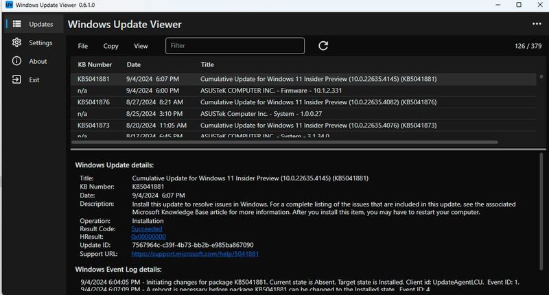549x295 pixels.
Task: Refresh the update list with circular arrow
Action: [323, 45]
